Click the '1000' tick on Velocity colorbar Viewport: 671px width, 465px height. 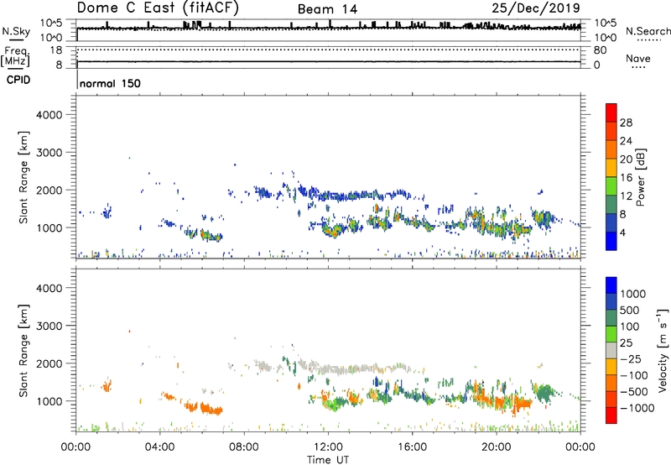[x=632, y=294]
